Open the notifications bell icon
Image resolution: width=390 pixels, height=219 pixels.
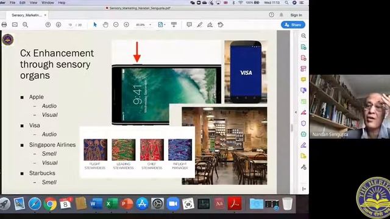(282, 15)
